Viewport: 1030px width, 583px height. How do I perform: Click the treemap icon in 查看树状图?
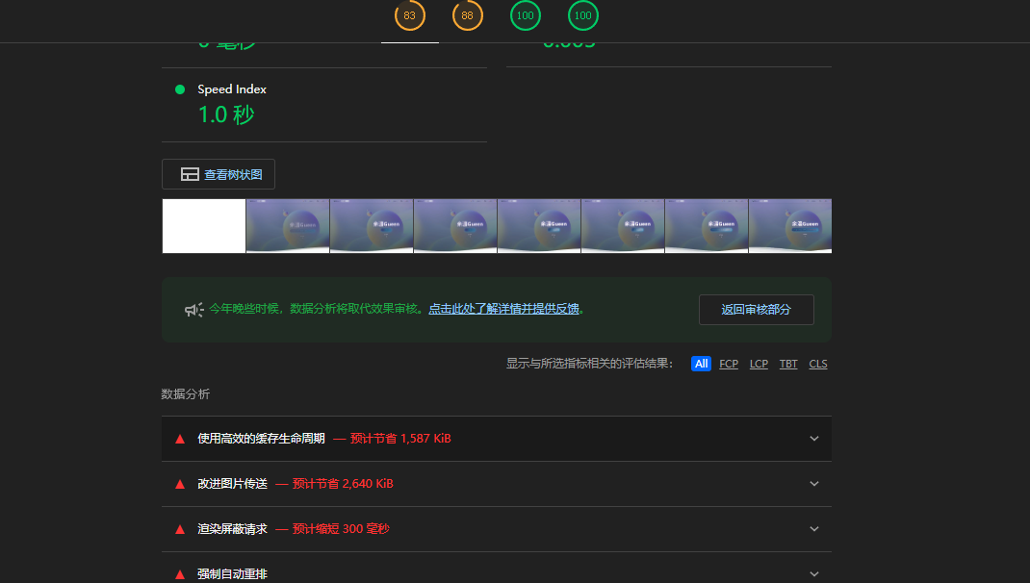(x=190, y=175)
